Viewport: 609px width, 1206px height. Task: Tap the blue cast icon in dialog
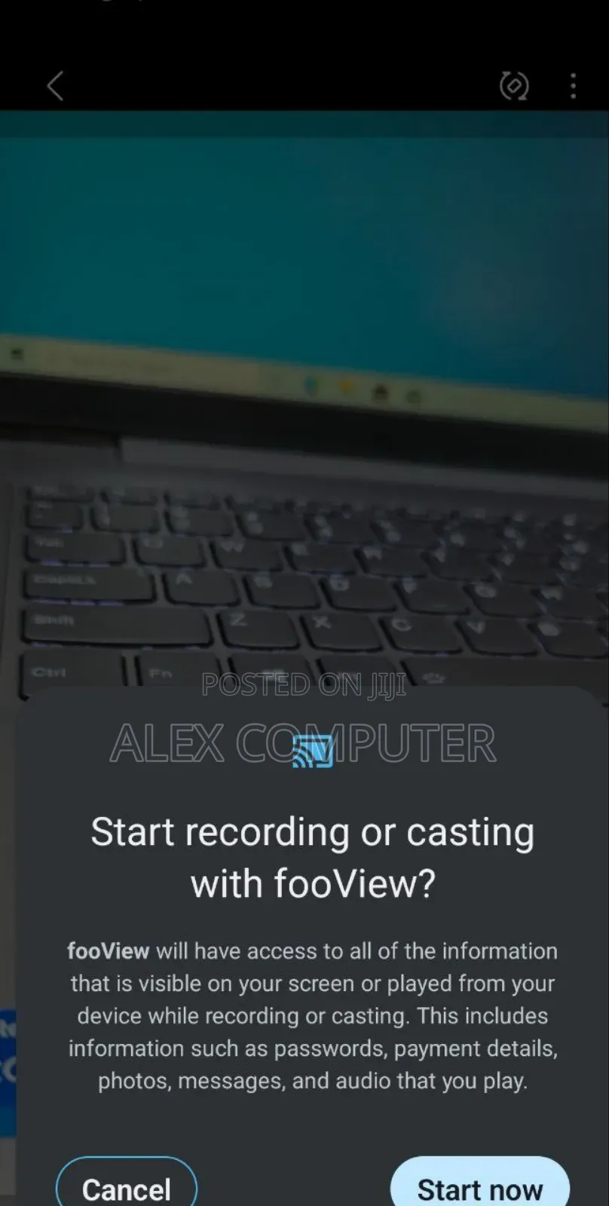(313, 751)
